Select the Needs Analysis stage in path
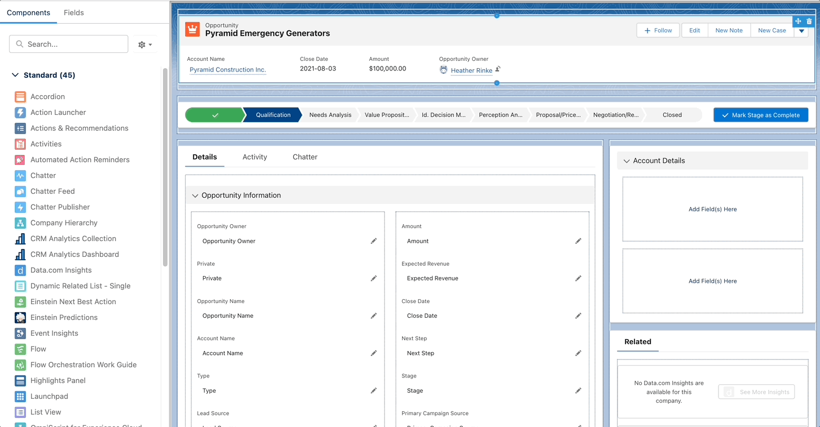Image resolution: width=820 pixels, height=427 pixels. coord(330,115)
